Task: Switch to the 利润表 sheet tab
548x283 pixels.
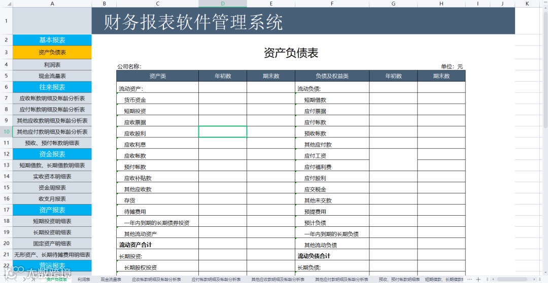Action: pyautogui.click(x=84, y=279)
